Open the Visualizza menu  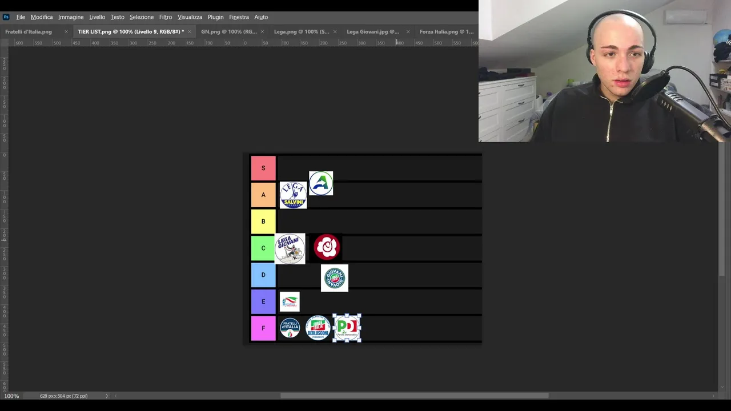pyautogui.click(x=190, y=17)
